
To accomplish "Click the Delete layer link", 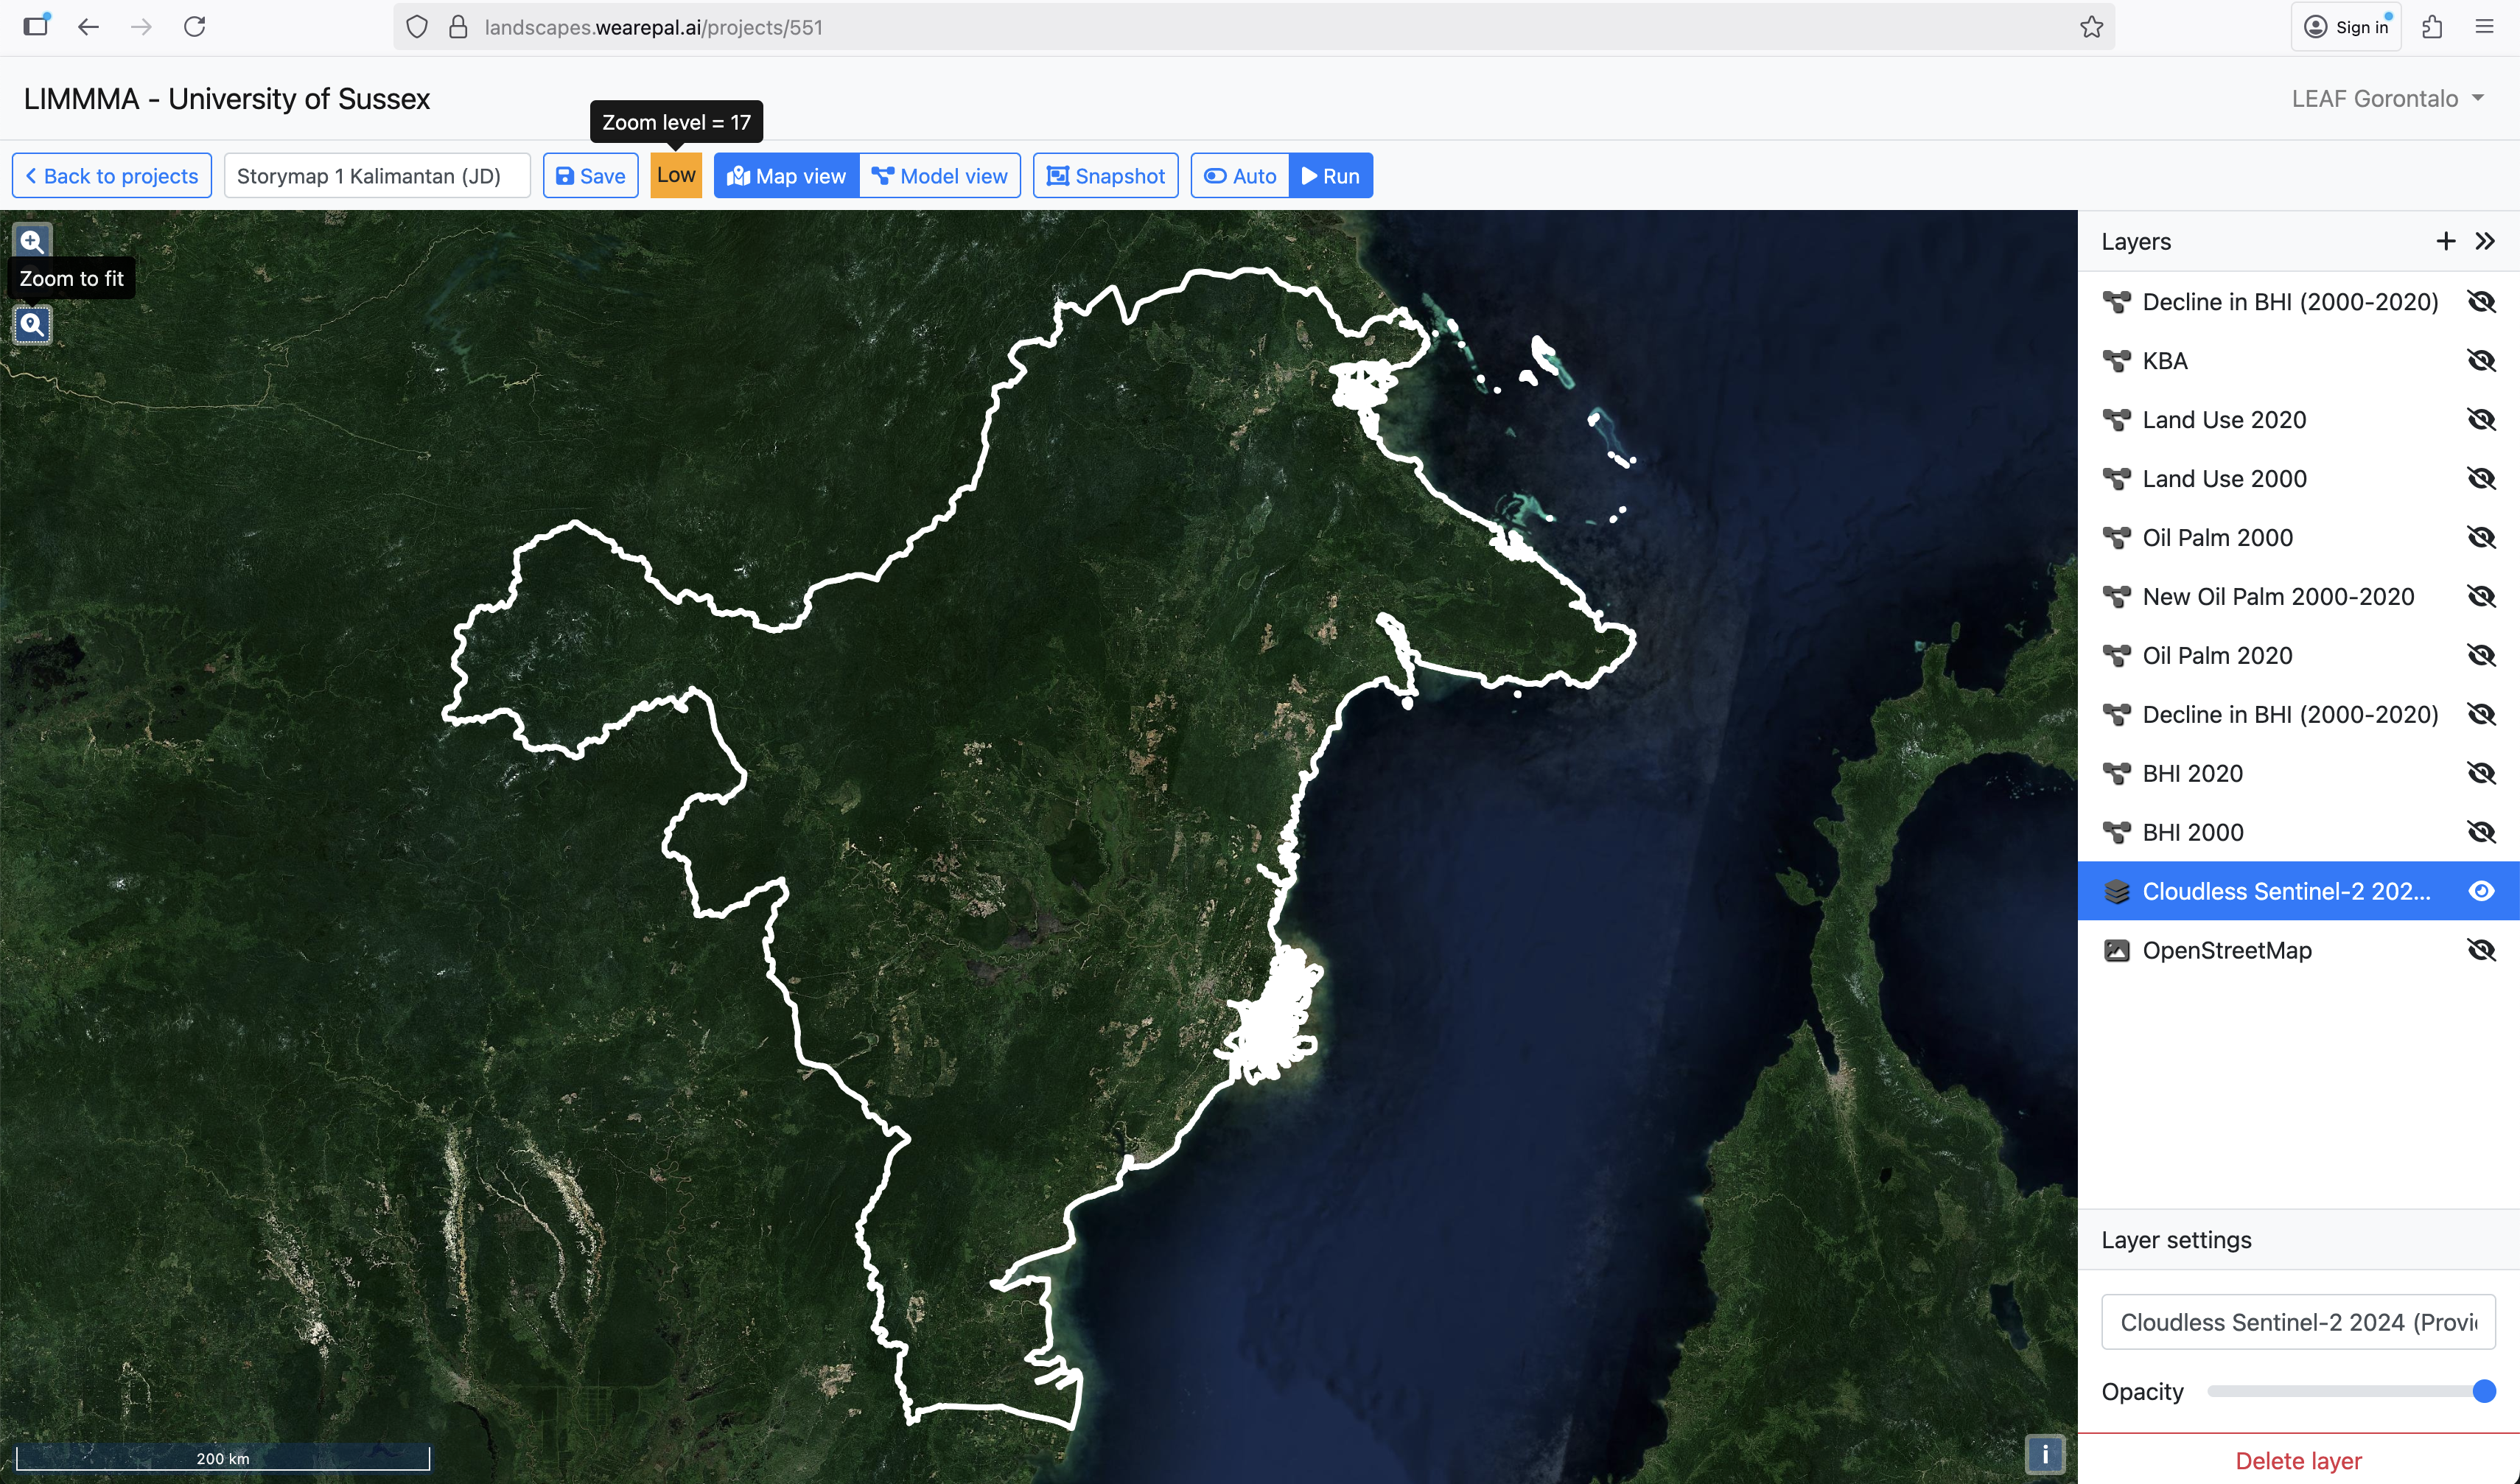I will 2298,1460.
